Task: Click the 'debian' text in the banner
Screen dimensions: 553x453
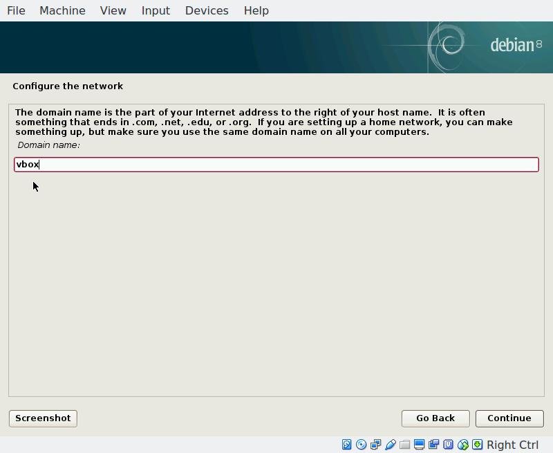Action: (512, 45)
